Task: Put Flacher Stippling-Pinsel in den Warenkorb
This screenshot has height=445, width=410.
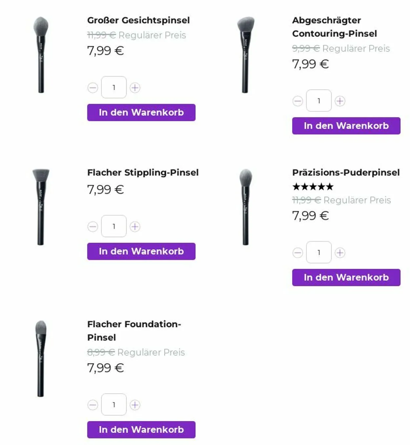Action: pos(141,252)
